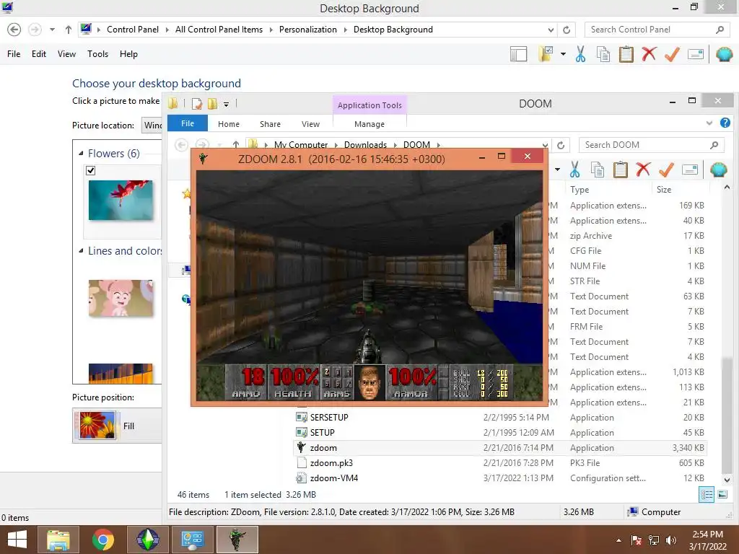Go up one level in DOOM window
Viewport: 739px width, 554px height.
236,144
